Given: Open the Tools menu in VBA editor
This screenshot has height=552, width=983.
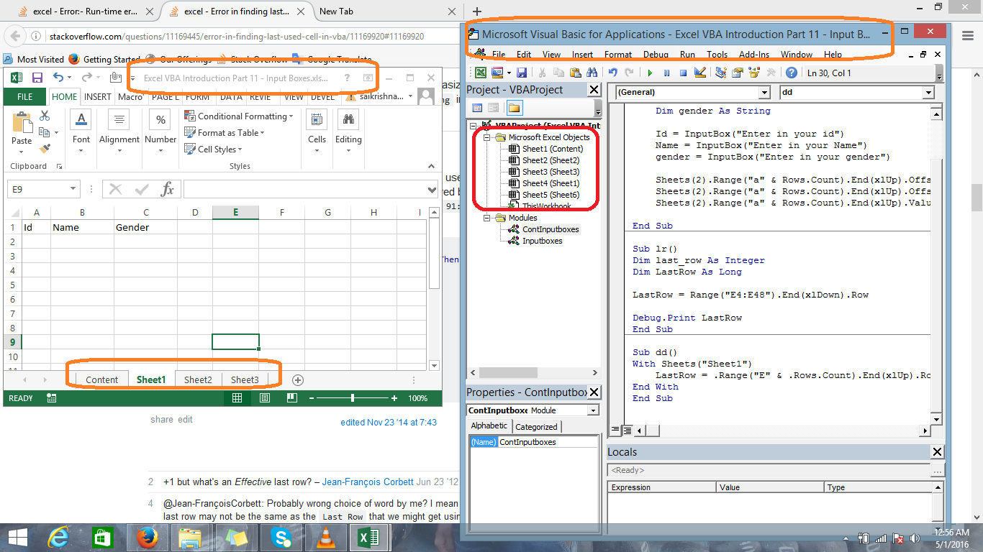Looking at the screenshot, I should coord(717,55).
